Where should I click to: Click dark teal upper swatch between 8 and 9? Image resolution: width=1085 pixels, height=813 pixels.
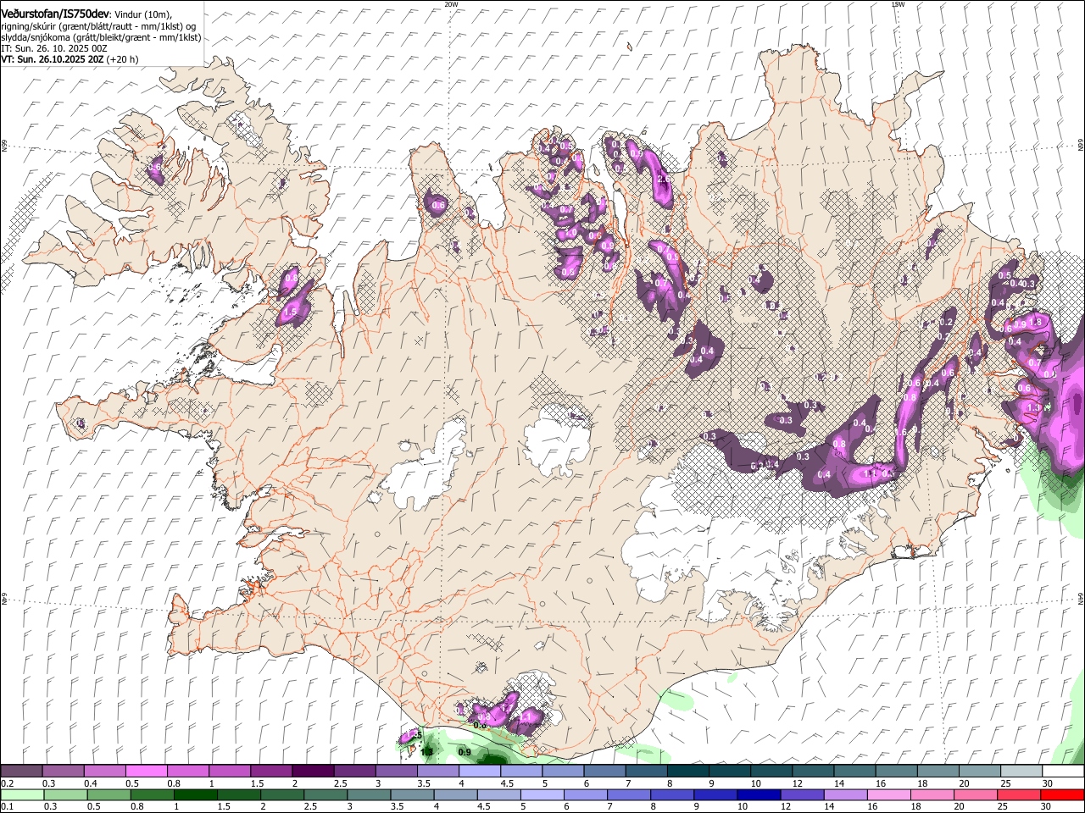[687, 771]
